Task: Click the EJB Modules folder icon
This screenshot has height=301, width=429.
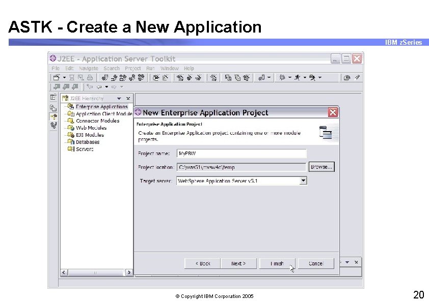Action: [x=71, y=135]
